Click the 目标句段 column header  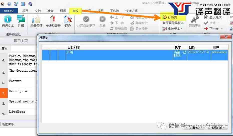pyautogui.click(x=120, y=47)
